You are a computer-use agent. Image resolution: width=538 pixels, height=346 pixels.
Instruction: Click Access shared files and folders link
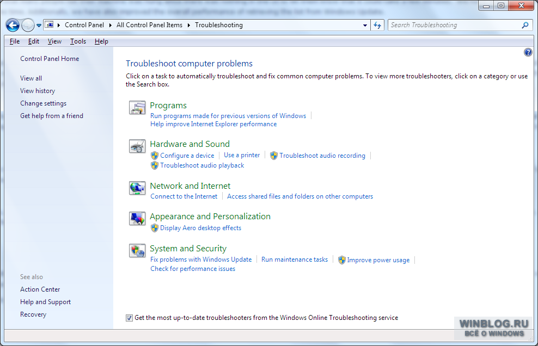[x=300, y=196]
